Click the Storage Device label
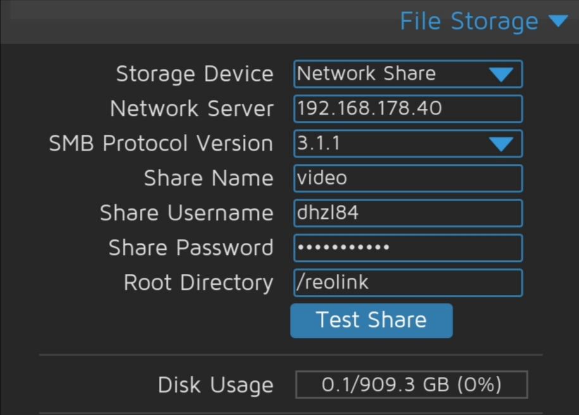This screenshot has height=415, width=579. point(194,74)
